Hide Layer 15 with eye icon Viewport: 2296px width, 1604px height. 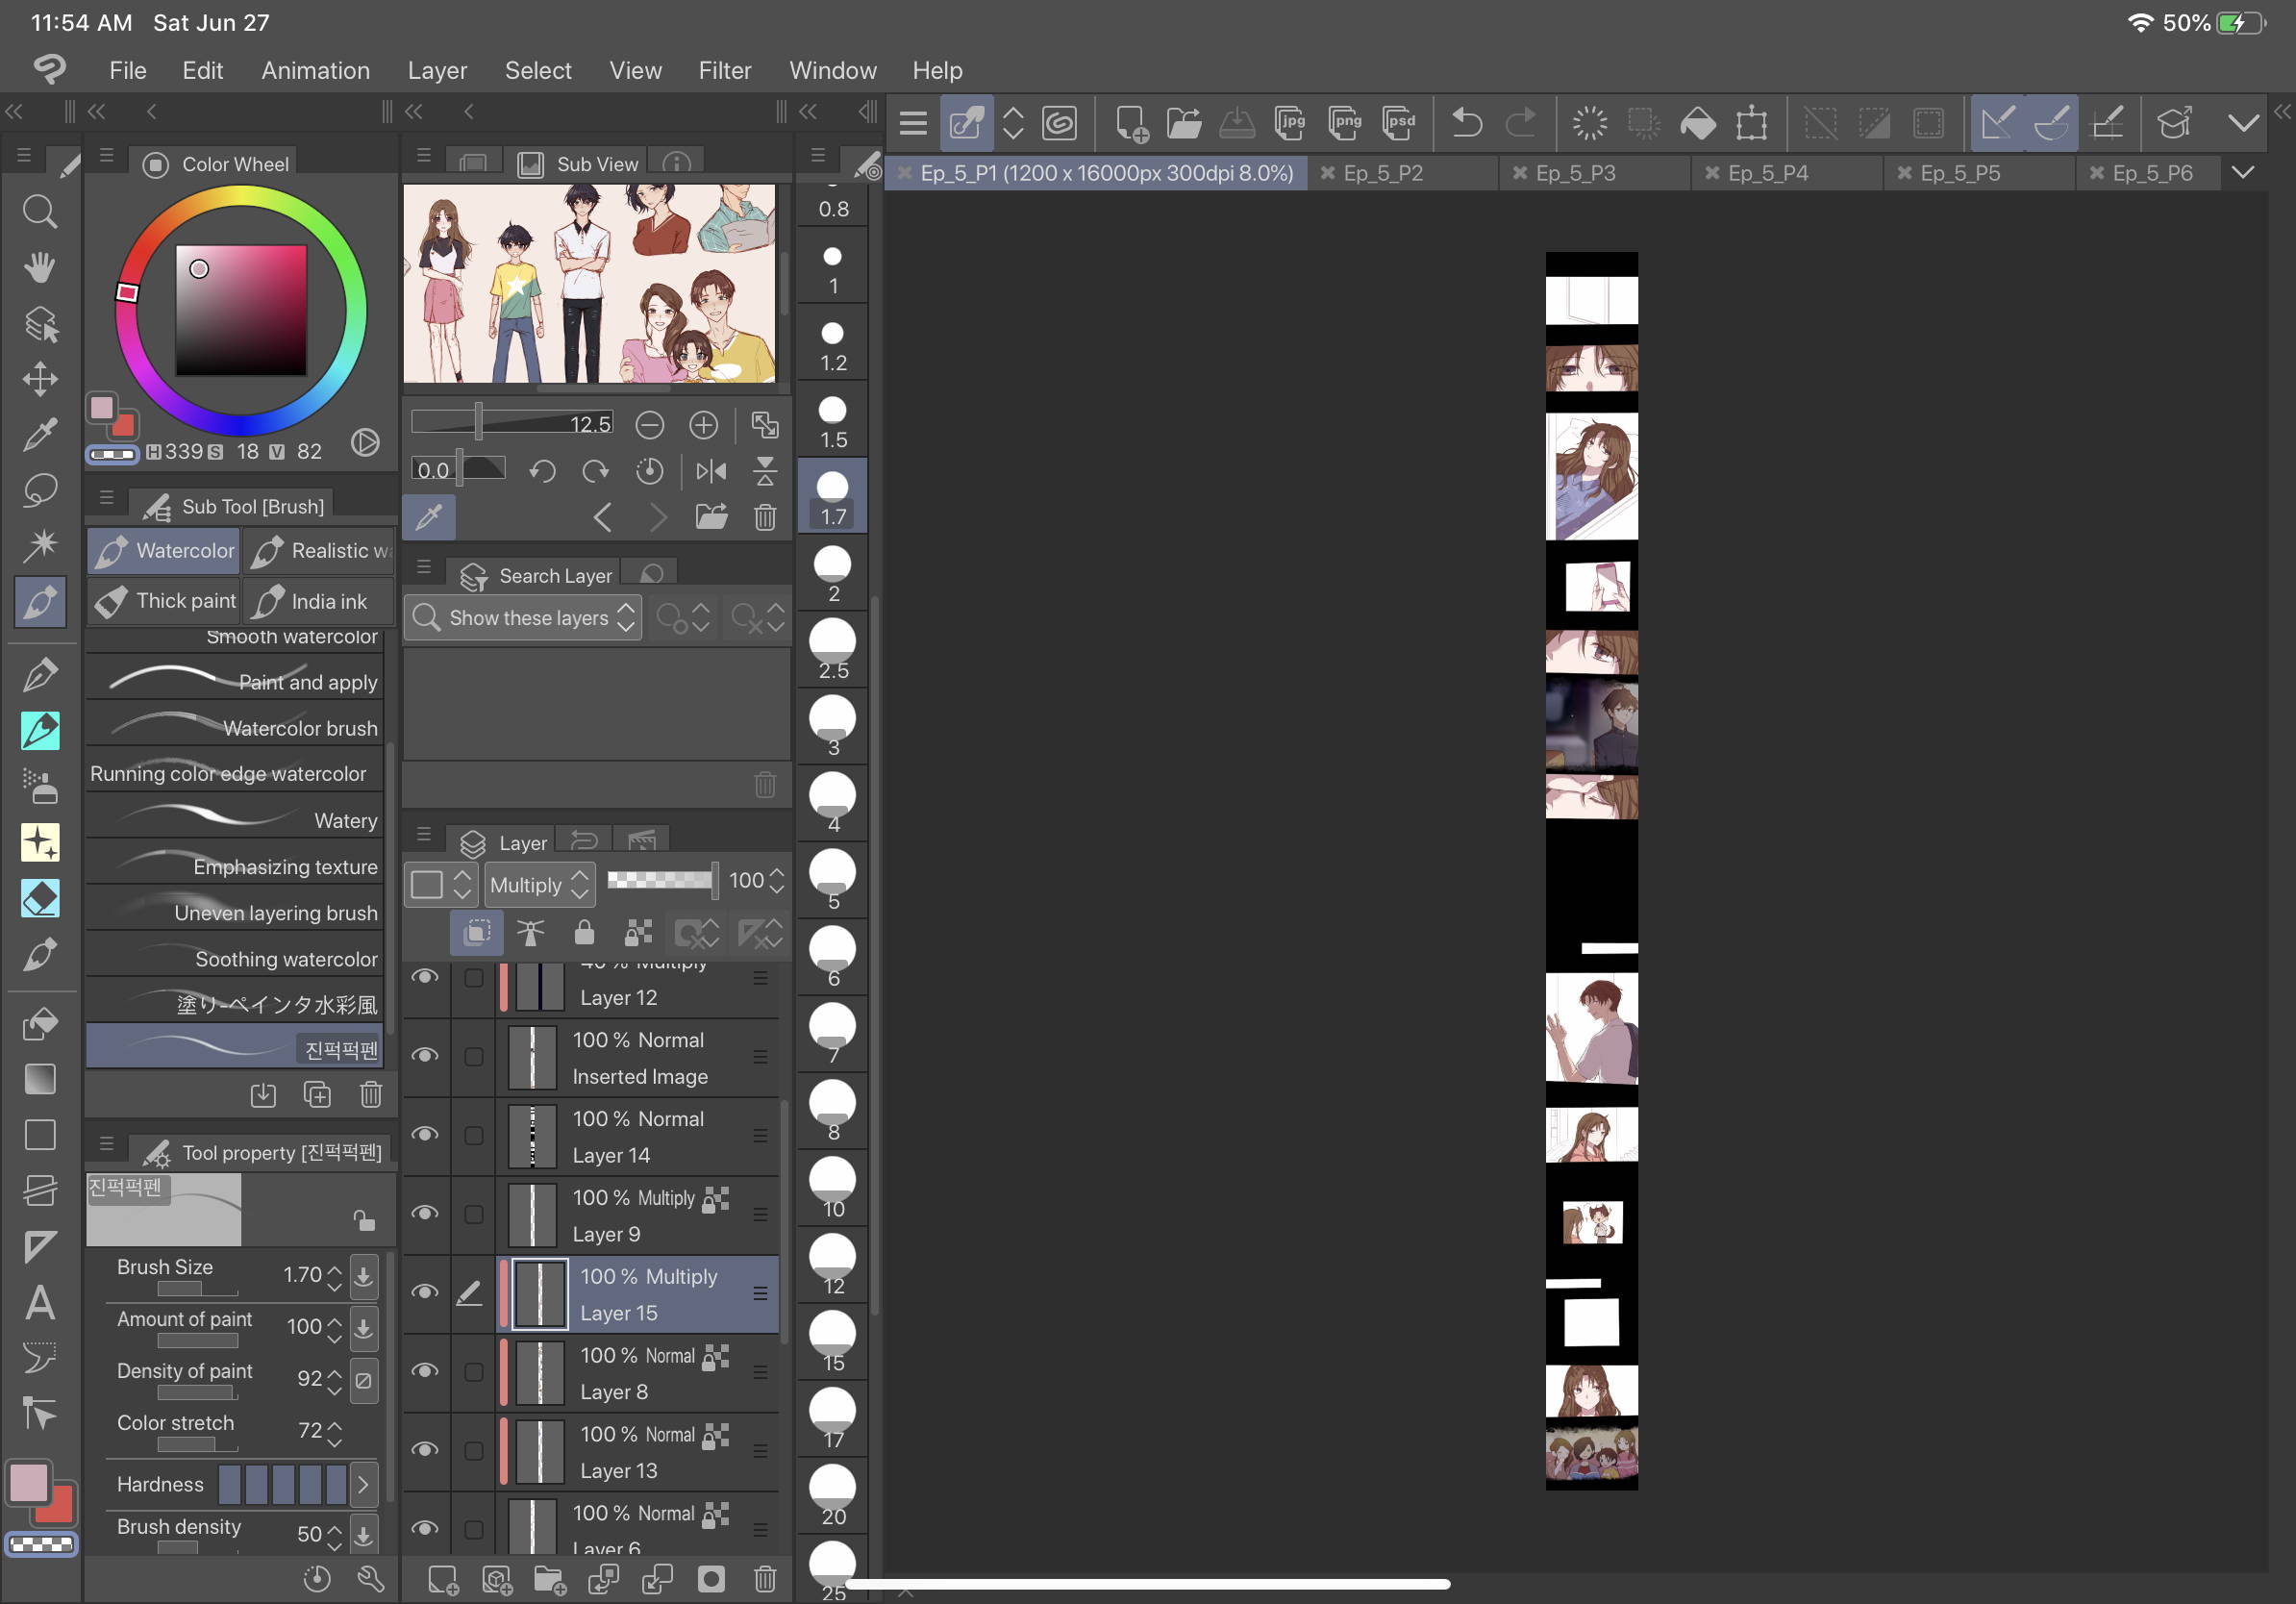pos(426,1292)
